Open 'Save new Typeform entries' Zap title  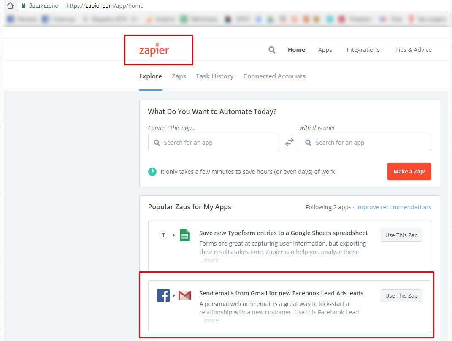(283, 233)
